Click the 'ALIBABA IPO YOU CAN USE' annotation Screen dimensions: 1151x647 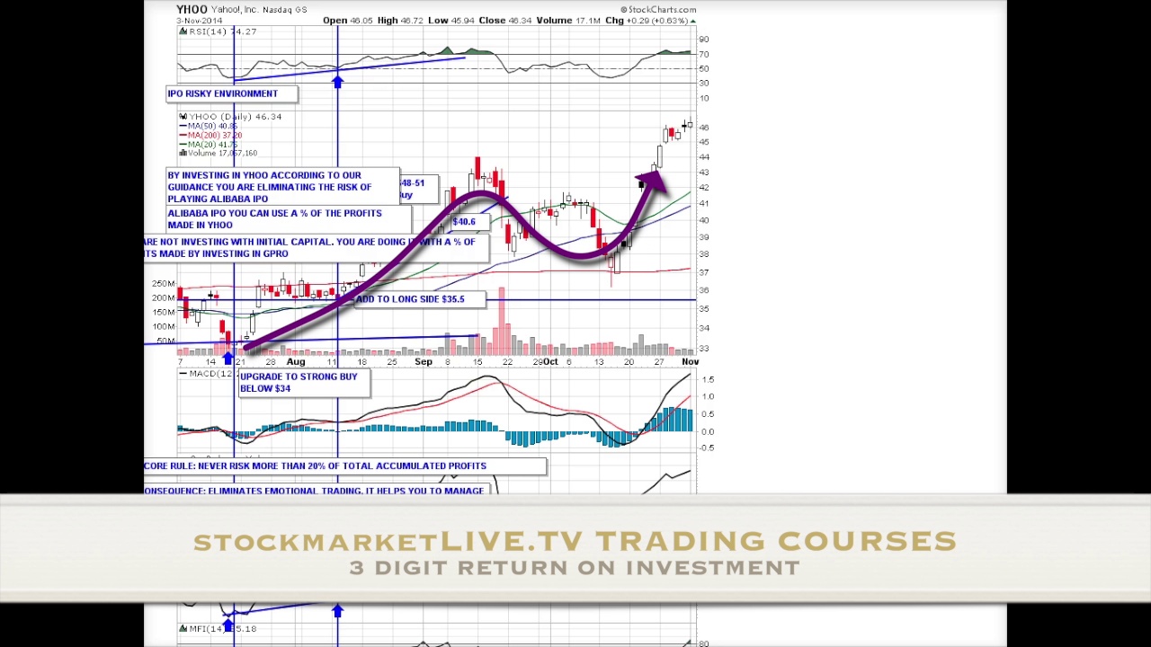(x=288, y=219)
